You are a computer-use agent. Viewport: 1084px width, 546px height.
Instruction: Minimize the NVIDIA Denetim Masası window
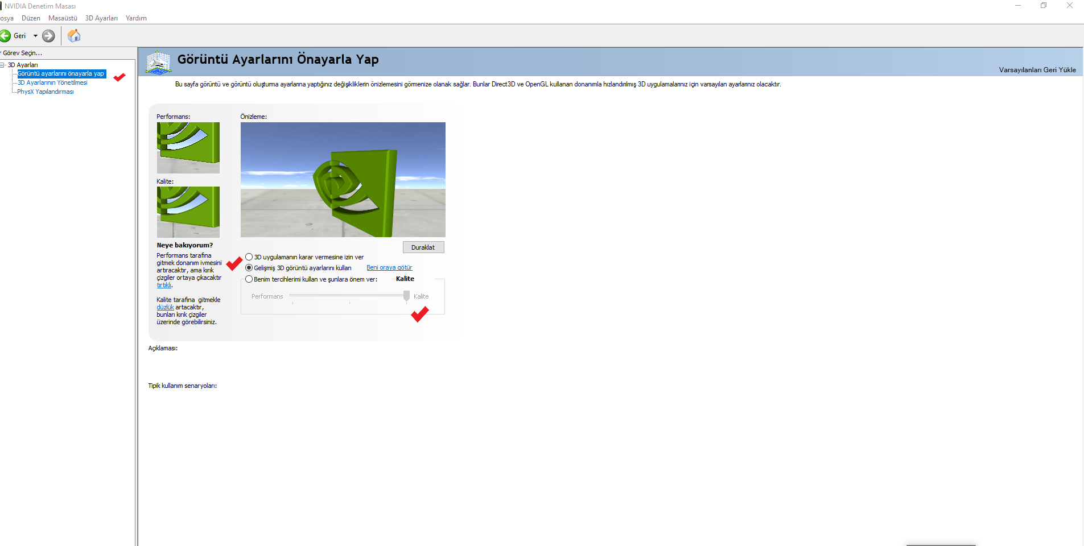(1018, 6)
